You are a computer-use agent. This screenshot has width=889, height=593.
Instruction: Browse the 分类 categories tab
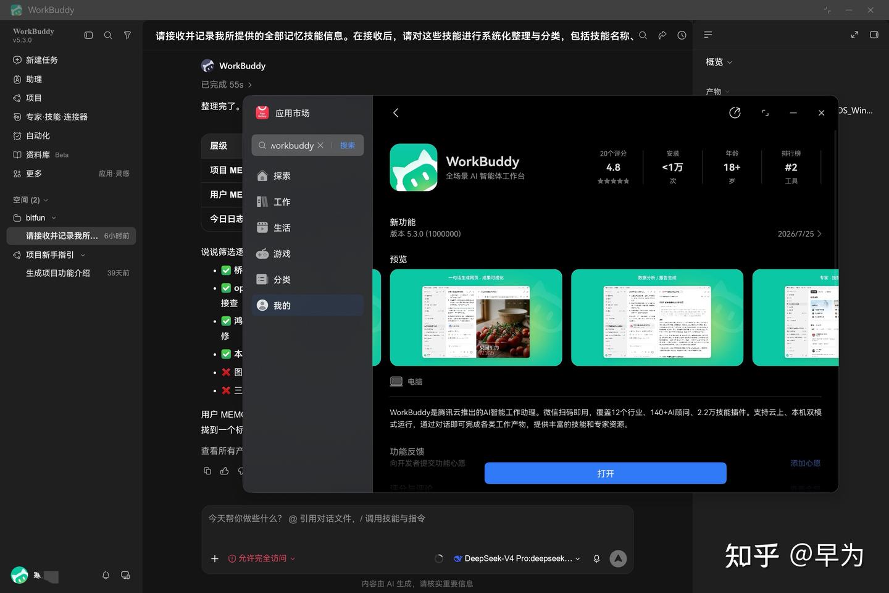307,280
